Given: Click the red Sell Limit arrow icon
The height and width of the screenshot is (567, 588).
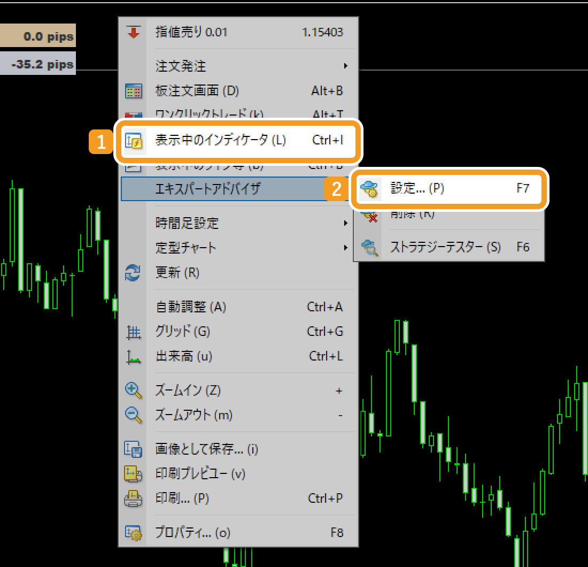Looking at the screenshot, I should coord(133,32).
